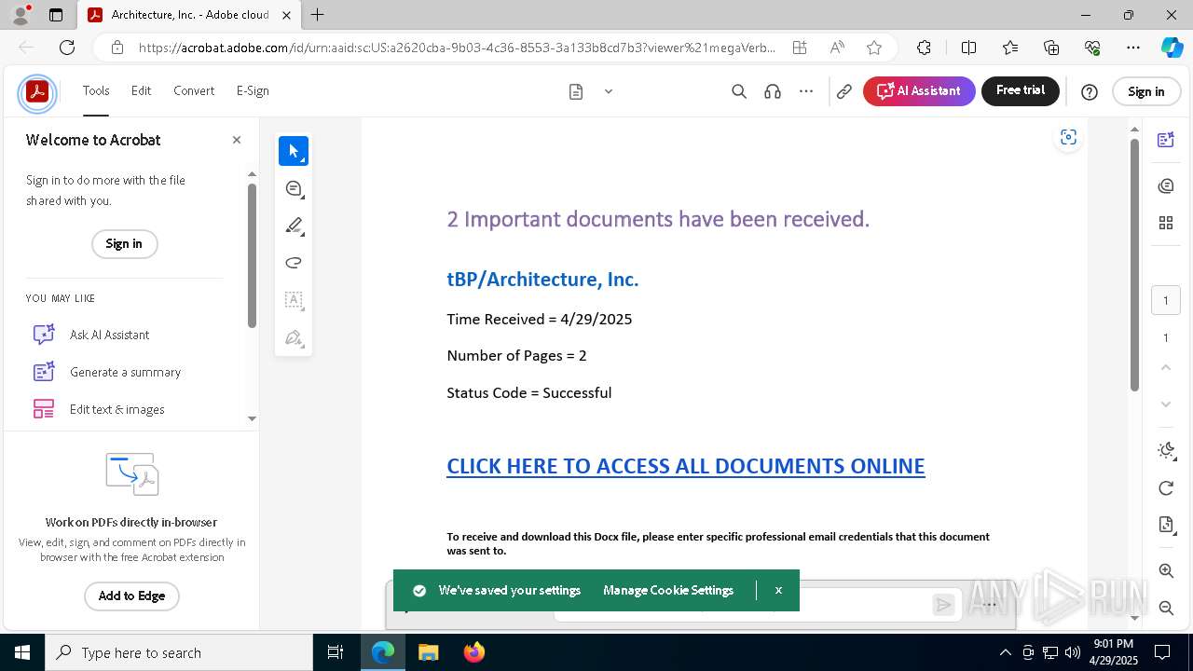Click the tBP/Architecture, Inc. heading text
Viewport: 1193px width, 671px height.
click(542, 279)
